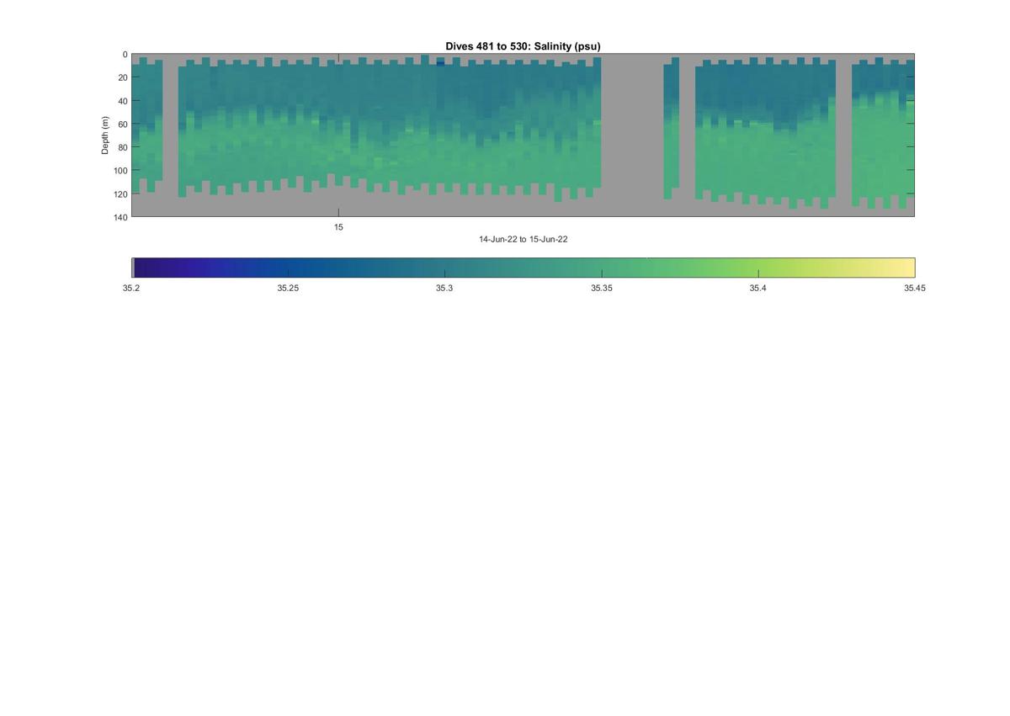Click the 35.35 colorbar tick label

coord(601,288)
